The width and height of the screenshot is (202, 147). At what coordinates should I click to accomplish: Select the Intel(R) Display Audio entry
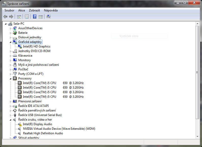(x=38, y=124)
